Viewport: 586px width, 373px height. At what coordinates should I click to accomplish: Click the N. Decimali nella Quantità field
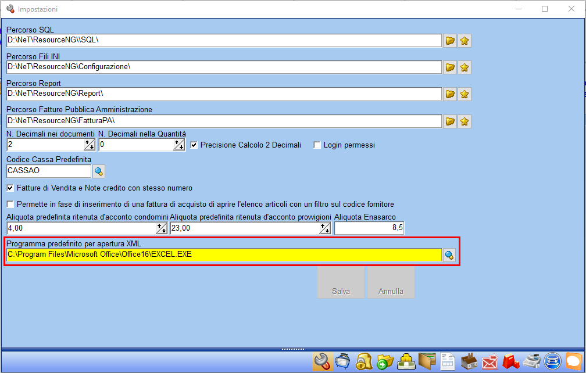click(136, 145)
